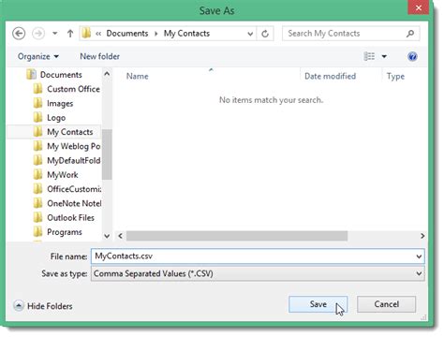The height and width of the screenshot is (337, 444).
Task: Click the search magnifier icon
Action: click(410, 33)
